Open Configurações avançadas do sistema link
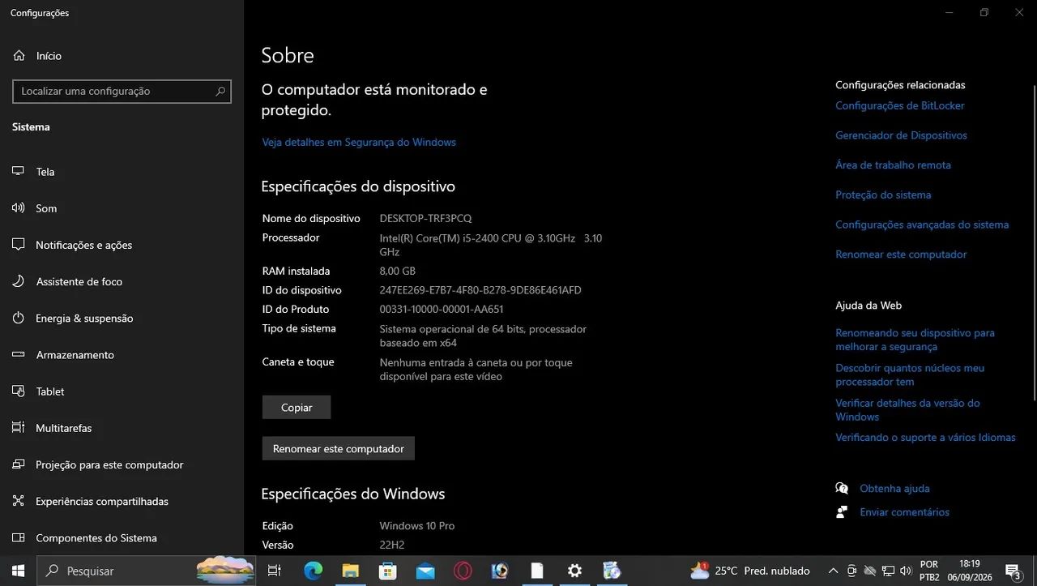The image size is (1037, 586). click(922, 225)
